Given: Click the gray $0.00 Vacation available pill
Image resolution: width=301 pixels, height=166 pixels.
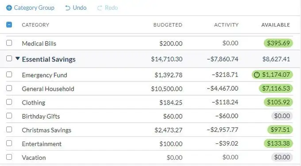Looking at the screenshot, I should coord(282,157).
